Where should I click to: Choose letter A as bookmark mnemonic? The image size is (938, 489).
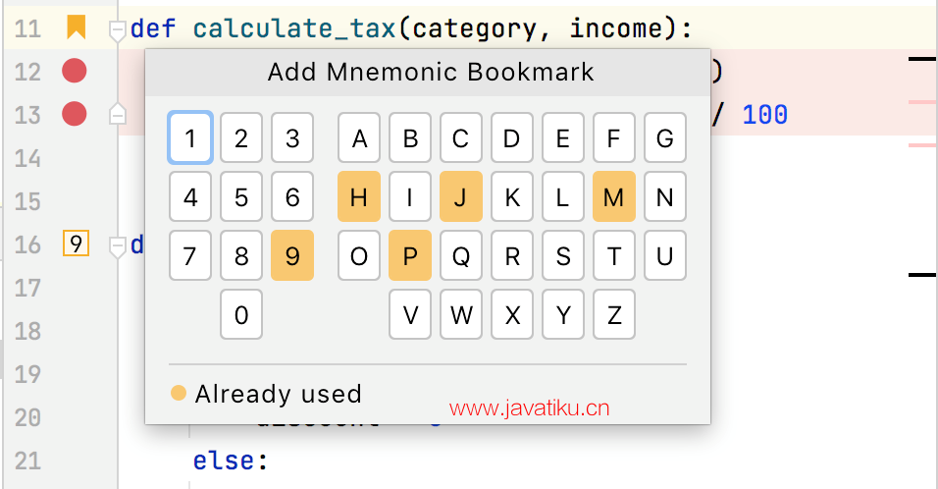[x=359, y=138]
